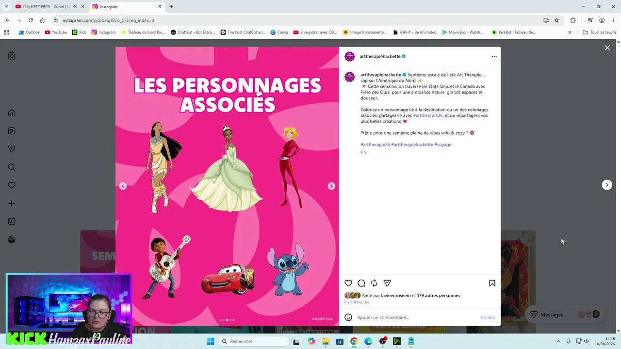Open the post's more options menu

(x=494, y=56)
